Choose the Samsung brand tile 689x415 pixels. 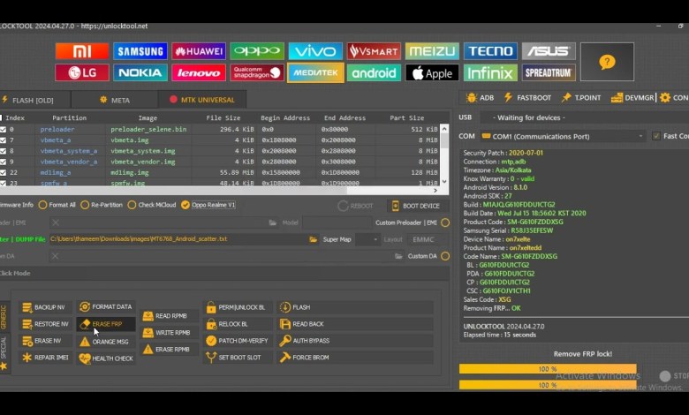[x=140, y=51]
